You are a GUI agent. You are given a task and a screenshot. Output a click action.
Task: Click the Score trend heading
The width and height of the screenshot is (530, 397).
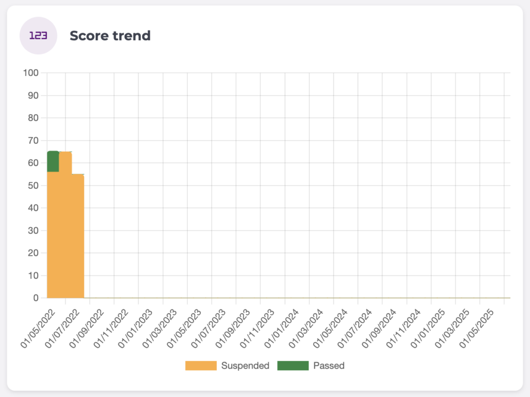coord(110,36)
